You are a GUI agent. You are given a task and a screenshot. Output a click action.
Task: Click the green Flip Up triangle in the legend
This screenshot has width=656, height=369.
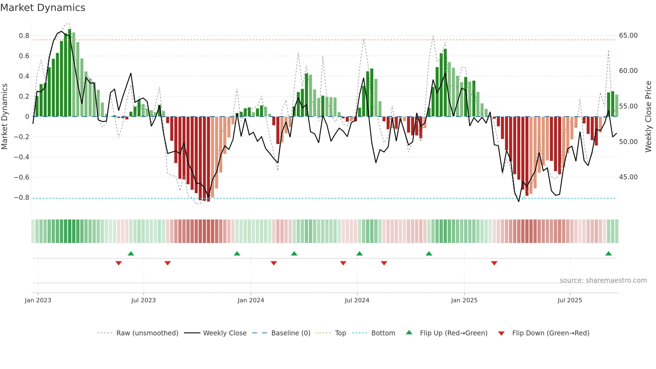pos(409,332)
